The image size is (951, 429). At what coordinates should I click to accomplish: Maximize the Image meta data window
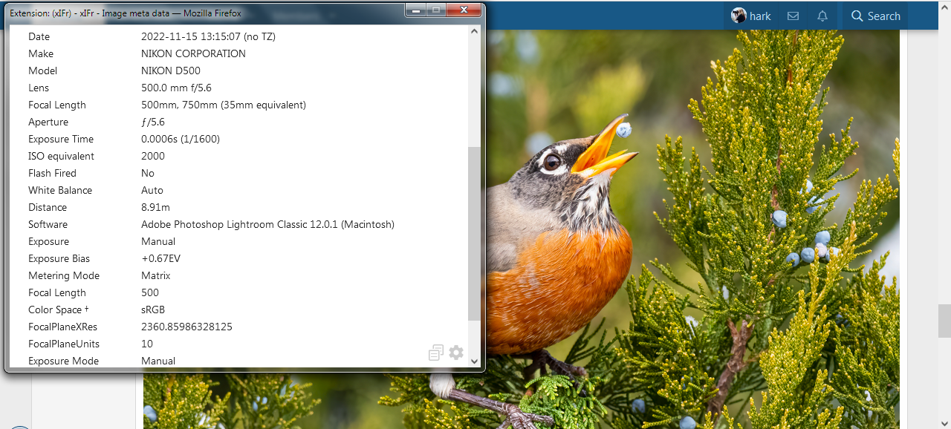tap(436, 10)
